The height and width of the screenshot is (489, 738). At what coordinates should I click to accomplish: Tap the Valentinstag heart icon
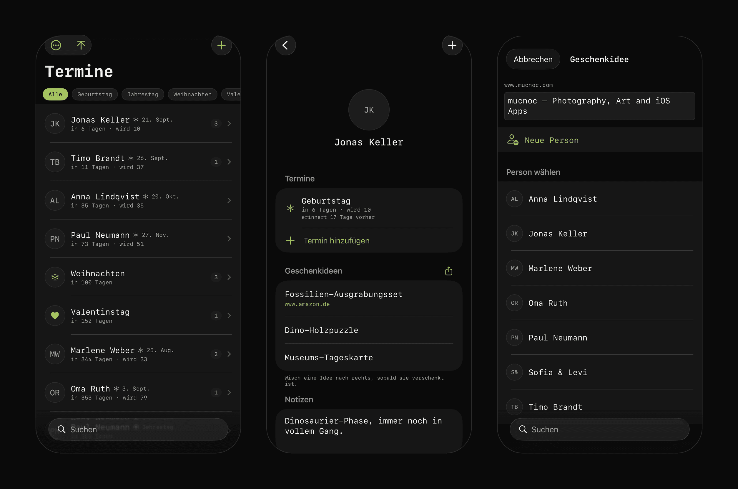click(55, 315)
